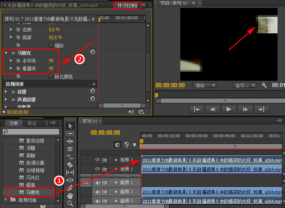Viewport: 285px width, 208px height.
Task: Switch to the 标记 tab
Action: (x=32, y=123)
